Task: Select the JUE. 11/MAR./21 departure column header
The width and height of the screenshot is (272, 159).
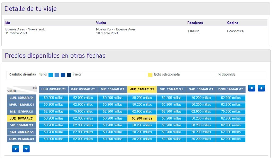Action: tap(142, 89)
